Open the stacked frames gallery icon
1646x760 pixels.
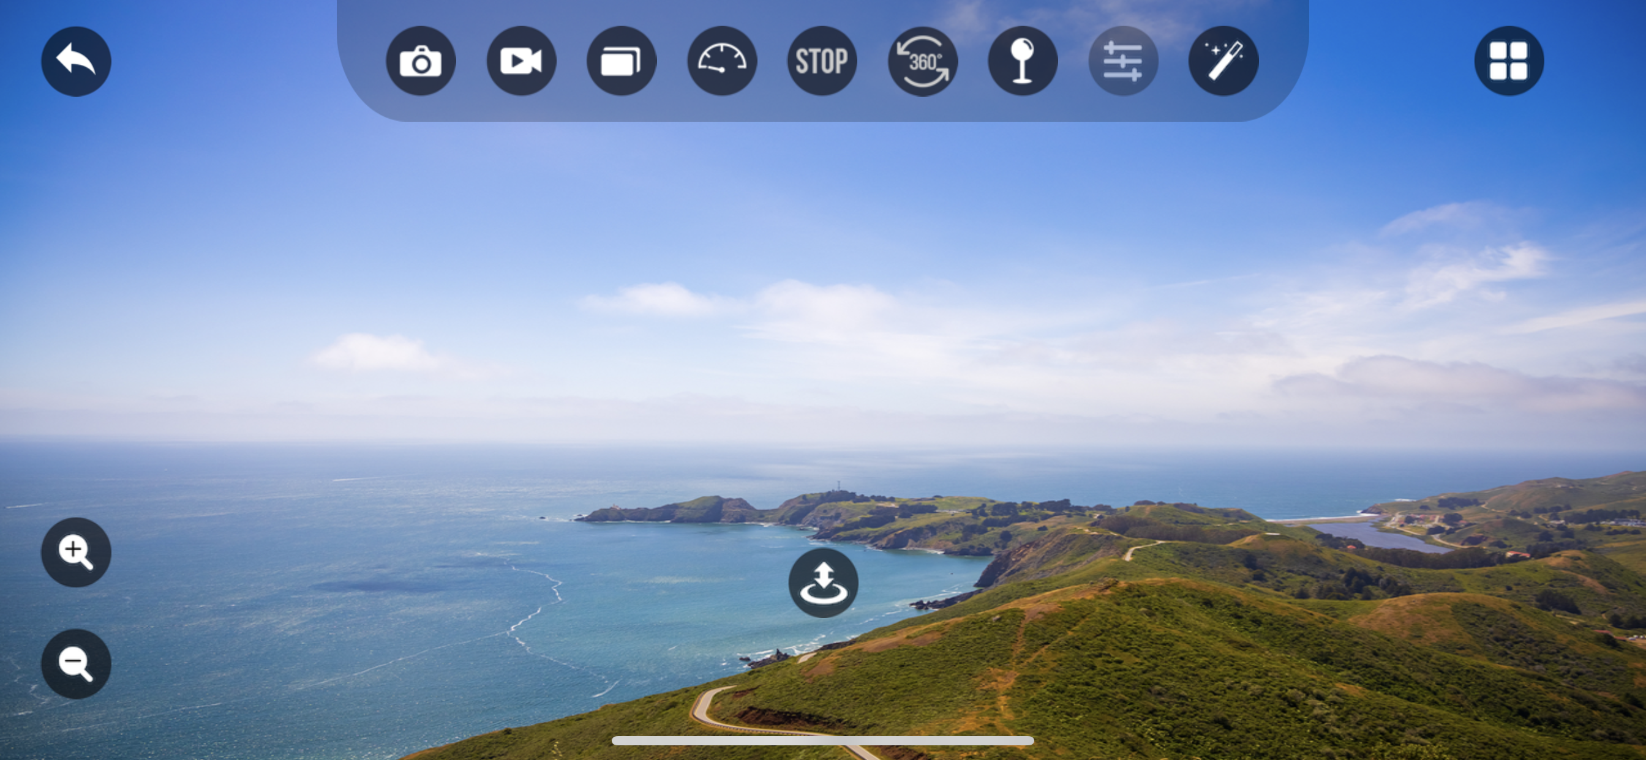click(x=621, y=61)
